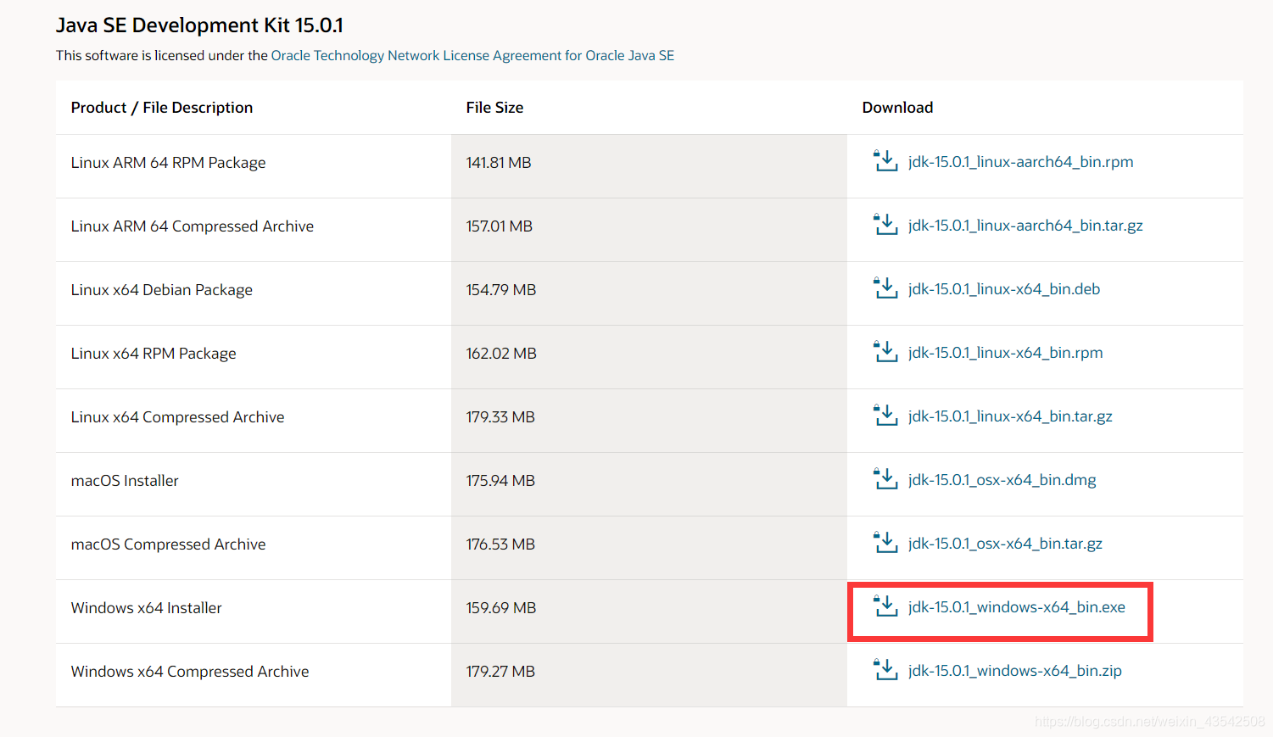Click the Download column header
The width and height of the screenshot is (1273, 737).
click(x=897, y=108)
